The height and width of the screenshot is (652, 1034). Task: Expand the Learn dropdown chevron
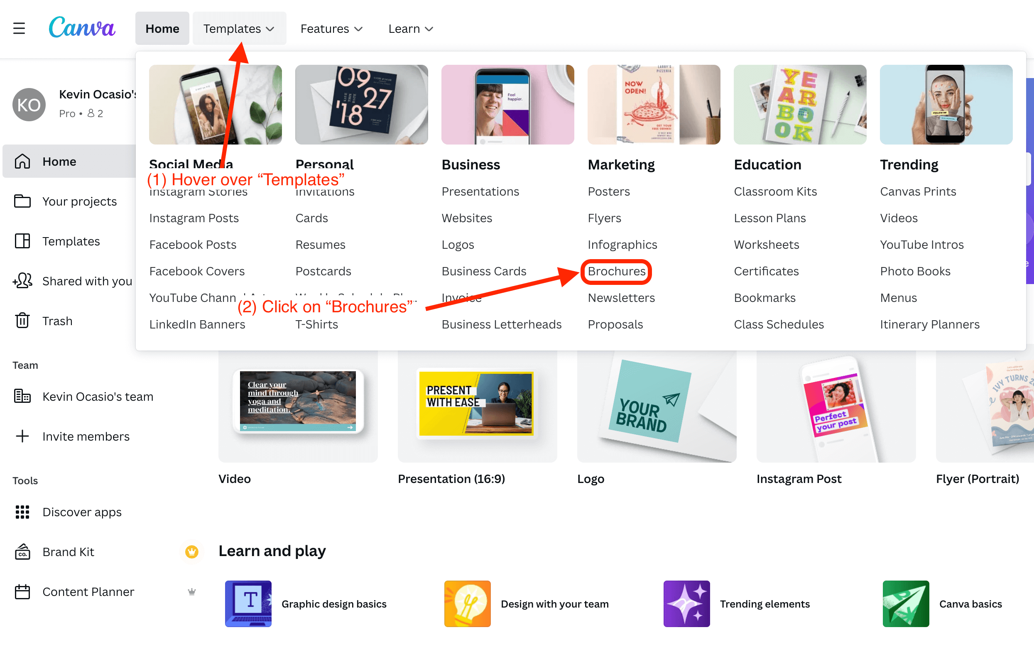(x=429, y=29)
